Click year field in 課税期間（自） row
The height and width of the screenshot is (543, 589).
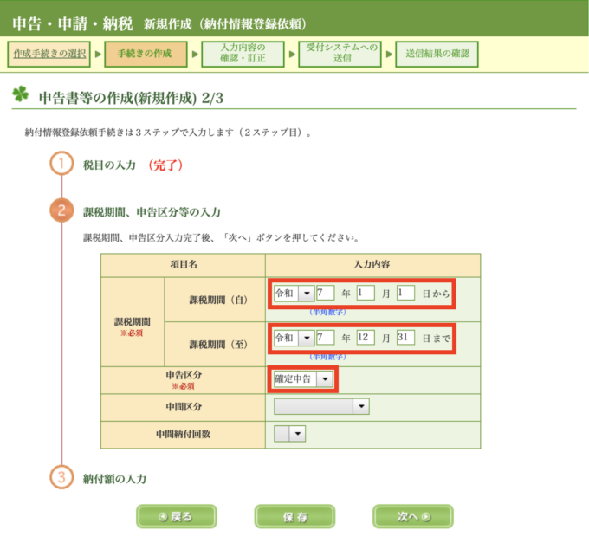pos(326,293)
